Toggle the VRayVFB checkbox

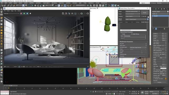146,44
